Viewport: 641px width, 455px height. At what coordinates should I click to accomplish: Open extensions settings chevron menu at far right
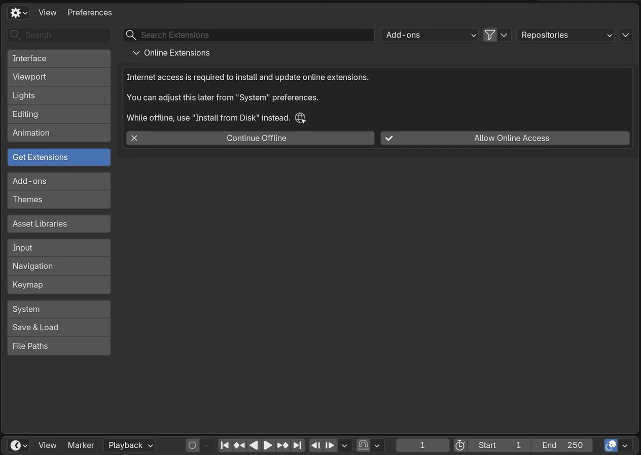[x=626, y=35]
